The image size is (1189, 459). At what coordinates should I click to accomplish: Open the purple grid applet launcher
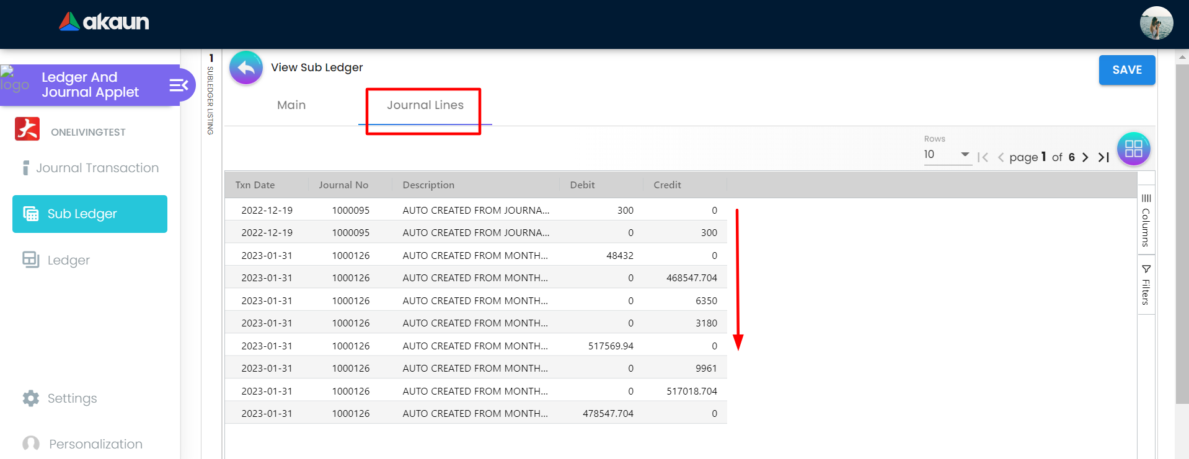1133,149
